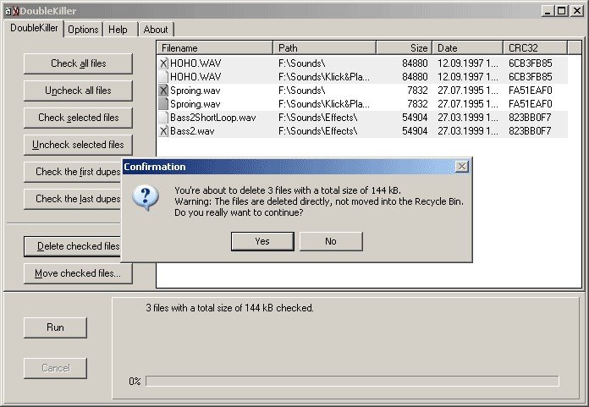Uncheck the Bass2.wav file
The width and height of the screenshot is (589, 407).
pos(163,131)
